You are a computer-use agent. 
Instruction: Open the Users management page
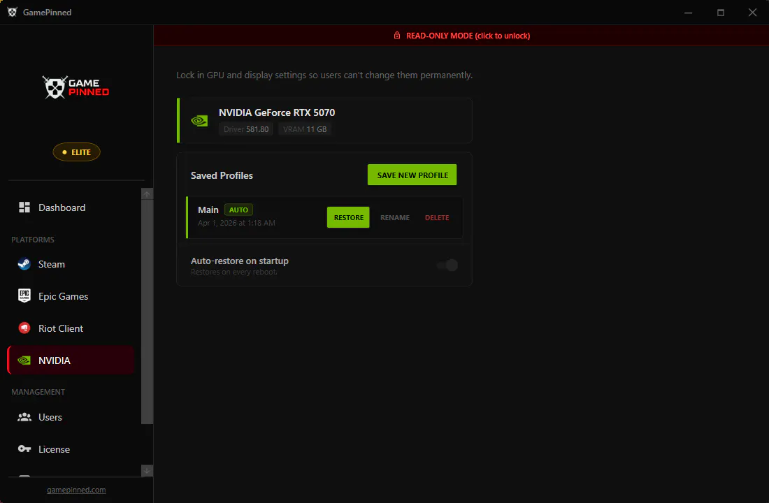[x=71, y=417]
